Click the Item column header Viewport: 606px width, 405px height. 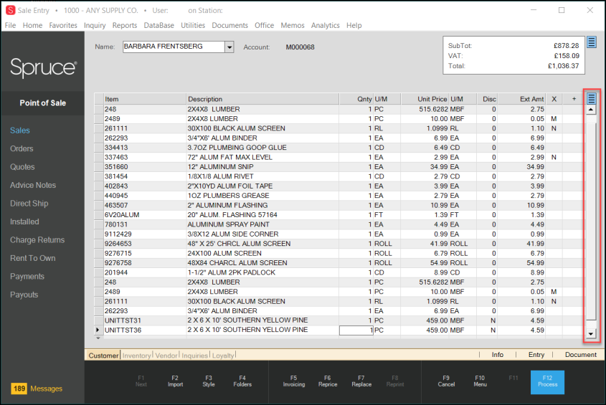coord(145,99)
